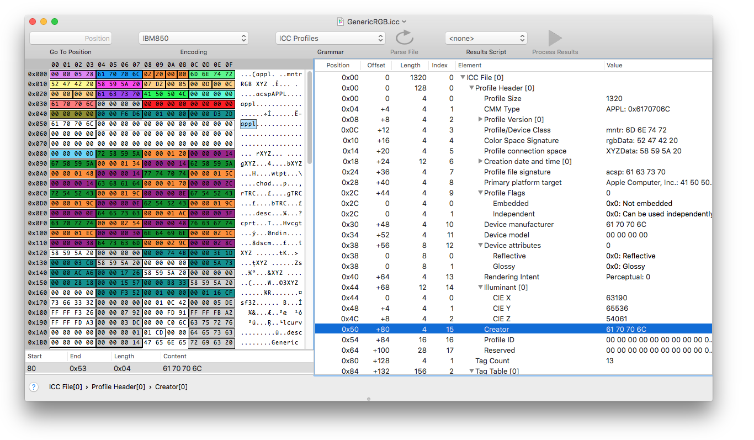
Task: Select the CIE X row
Action: [x=513, y=298]
